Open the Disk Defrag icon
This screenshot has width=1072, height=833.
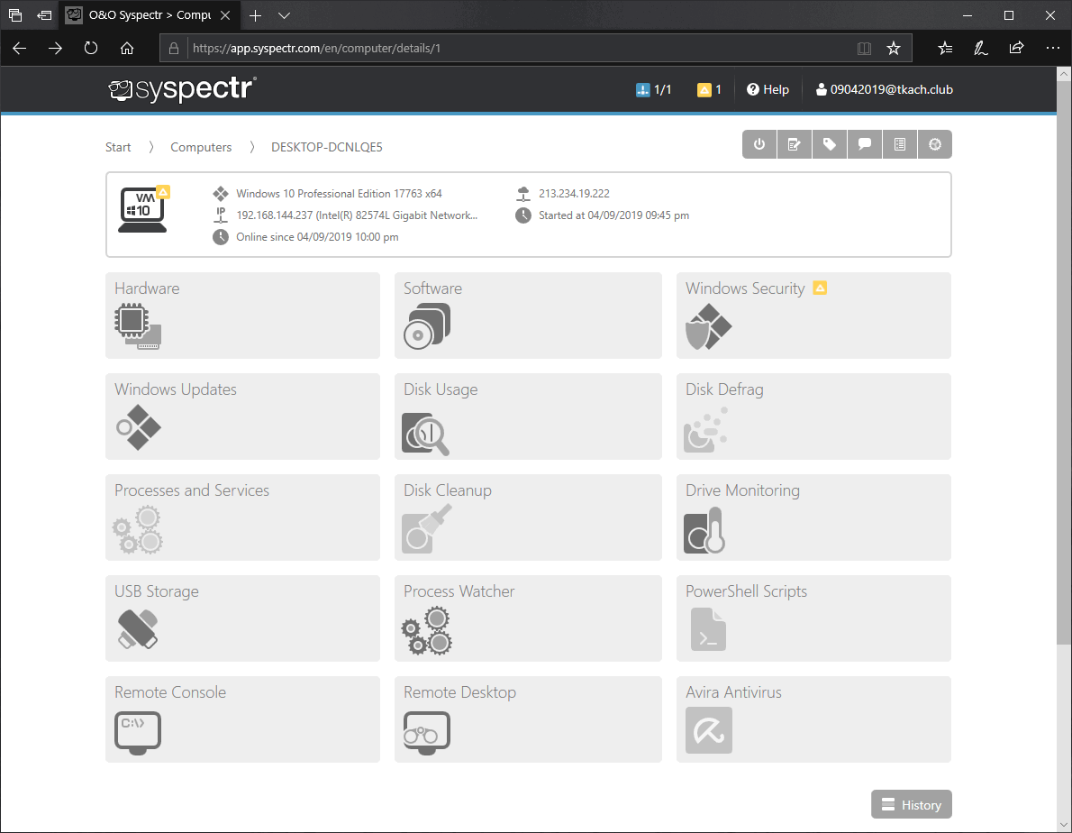tap(706, 429)
